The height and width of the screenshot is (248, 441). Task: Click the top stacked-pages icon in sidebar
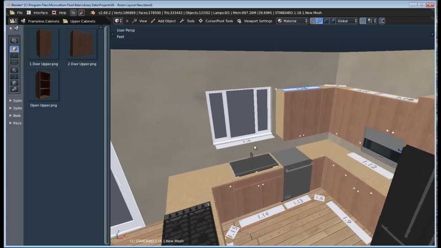coord(14,41)
